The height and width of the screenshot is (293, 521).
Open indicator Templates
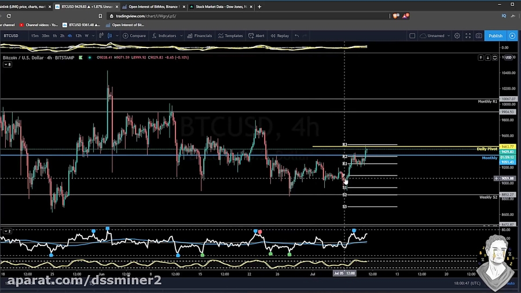(230, 36)
